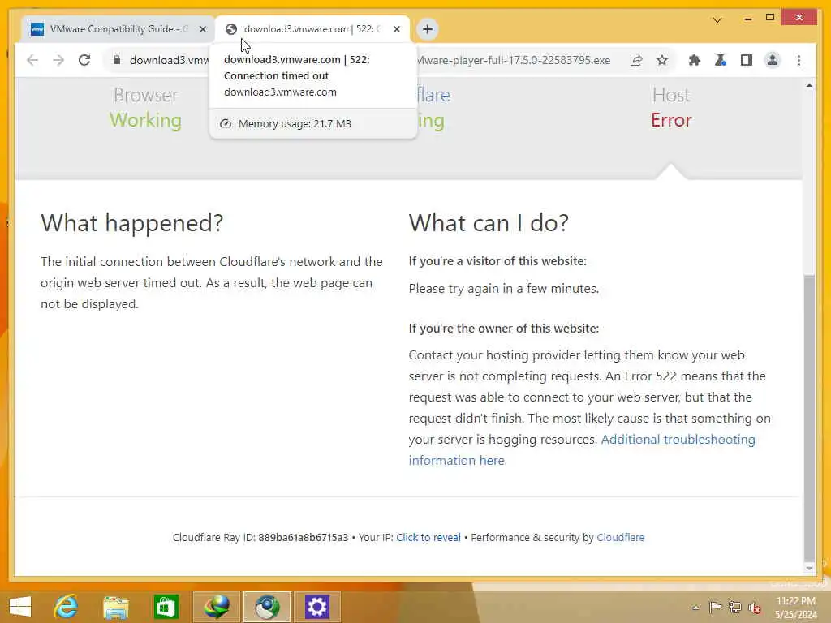Share this page via the share icon
The width and height of the screenshot is (831, 623).
(636, 60)
